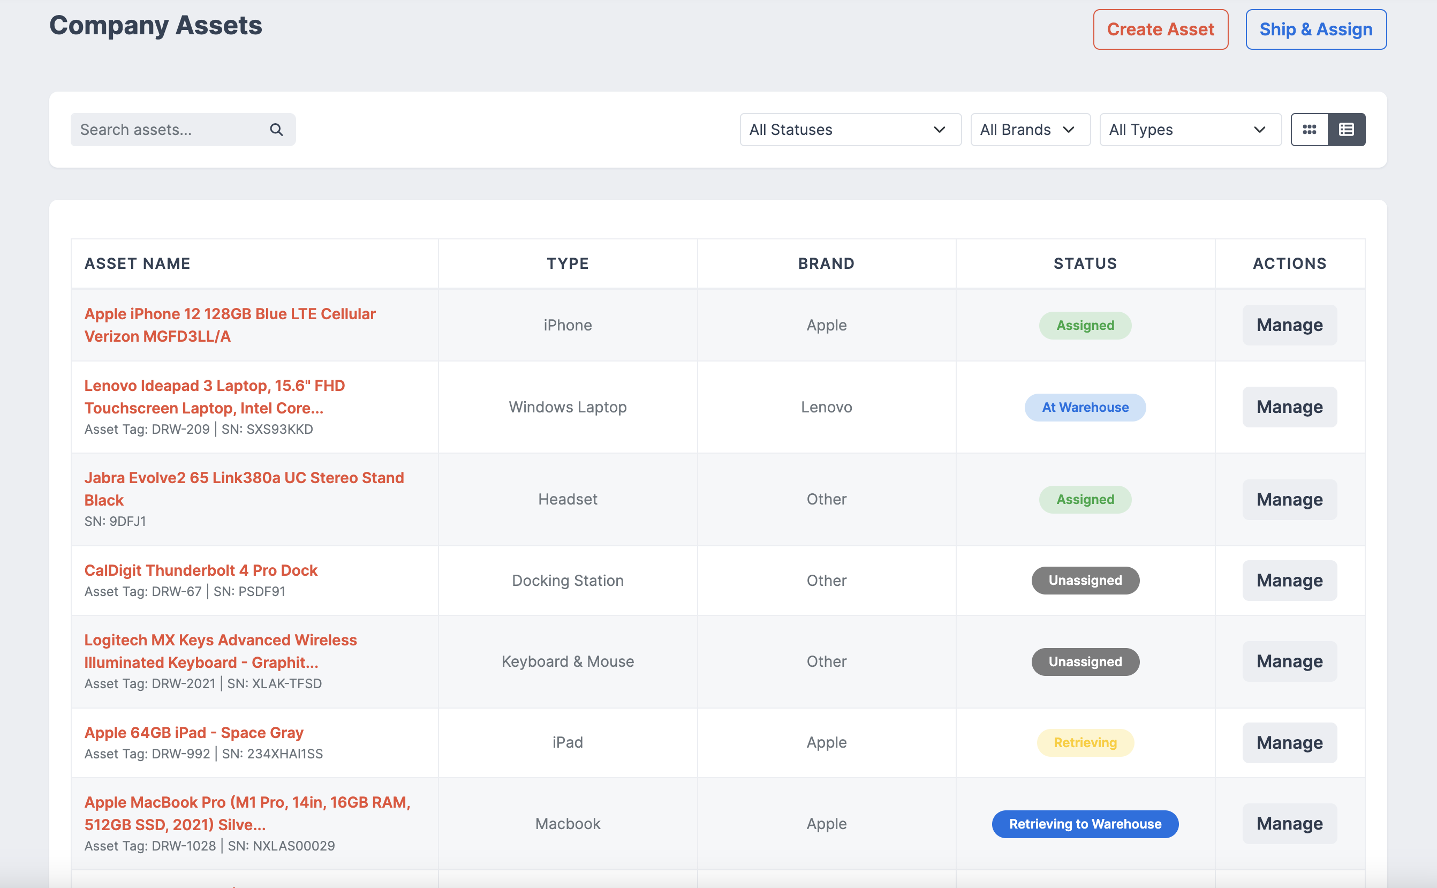
Task: Click Asset Tag DRW-209 SN SXS93KKD text
Action: tap(199, 430)
